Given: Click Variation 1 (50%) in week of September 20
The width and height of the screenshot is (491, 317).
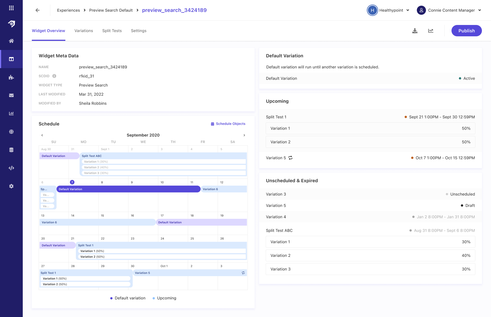Looking at the screenshot, I should click(x=162, y=251).
